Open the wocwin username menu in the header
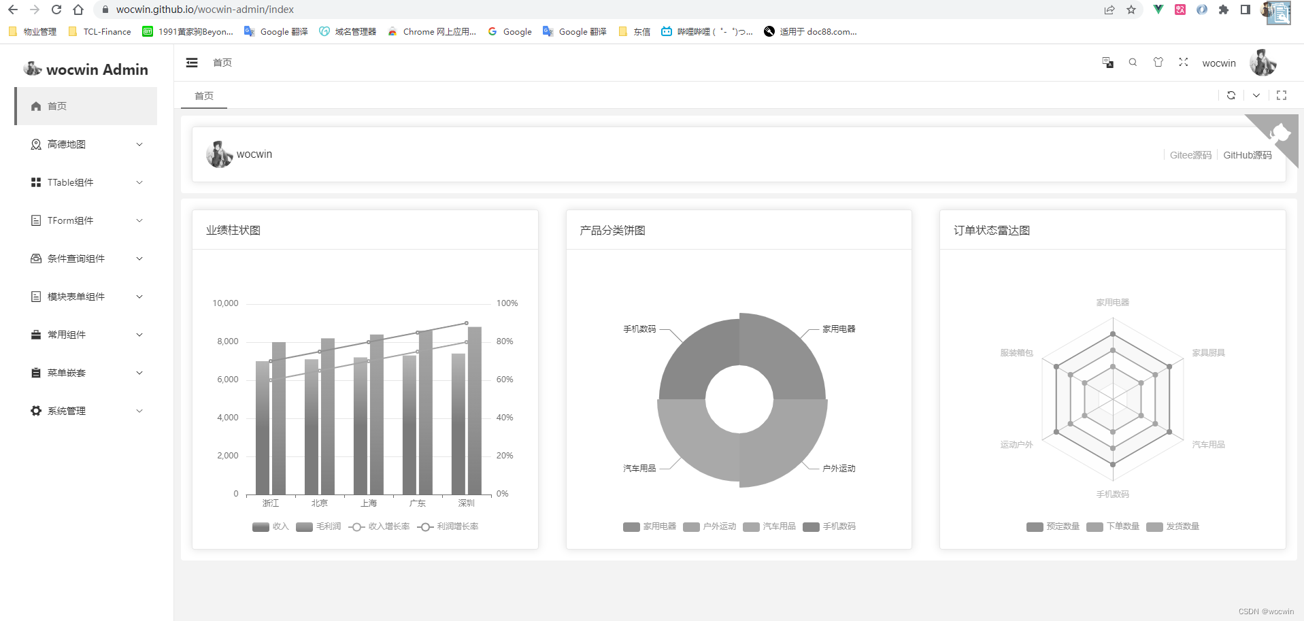 pyautogui.click(x=1219, y=63)
